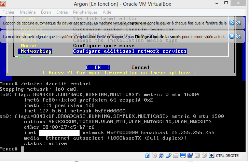Click the network adapters indicator icon
249x162 pixels.
161,156
